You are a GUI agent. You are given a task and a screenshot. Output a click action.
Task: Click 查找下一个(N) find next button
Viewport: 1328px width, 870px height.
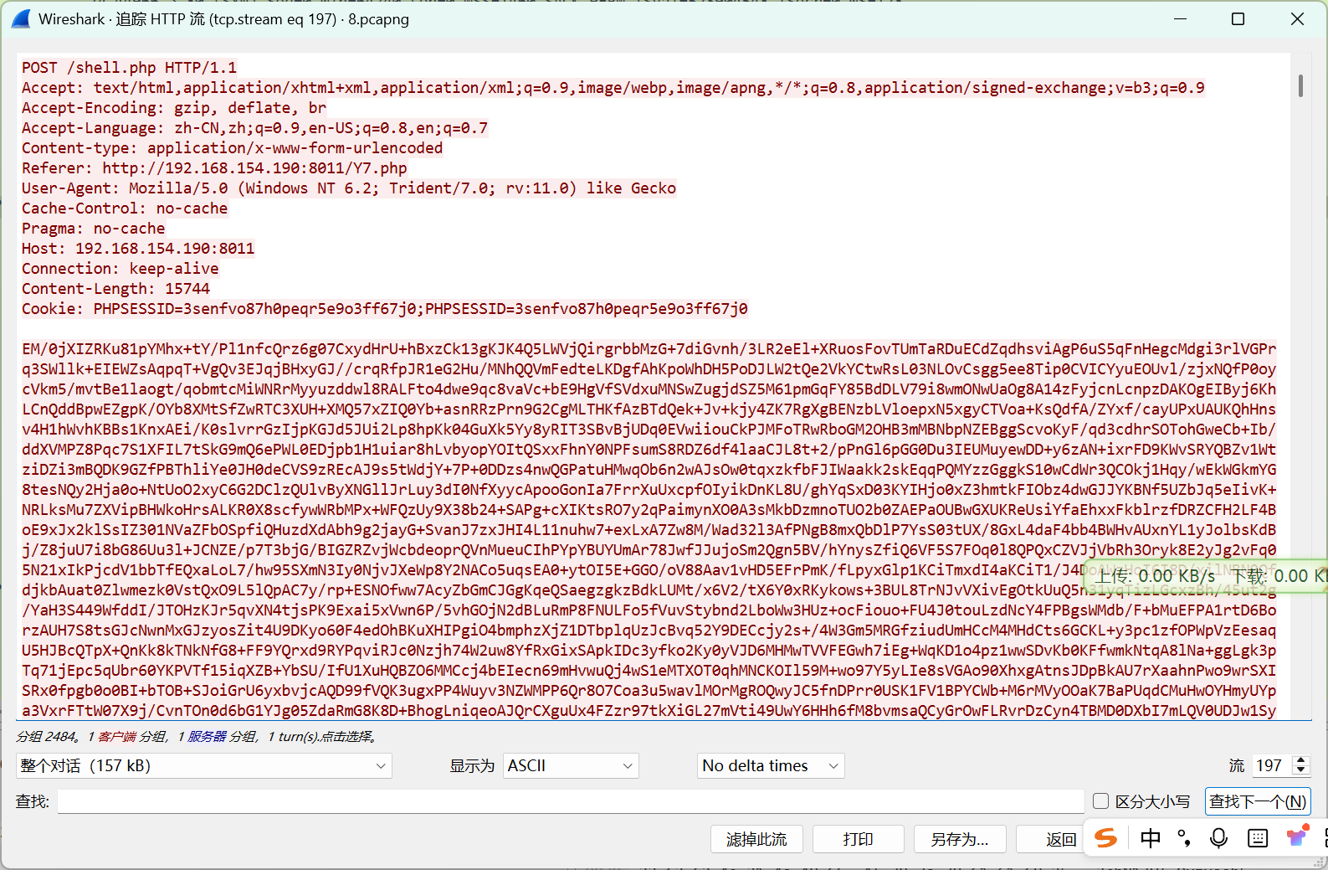[x=1257, y=801]
